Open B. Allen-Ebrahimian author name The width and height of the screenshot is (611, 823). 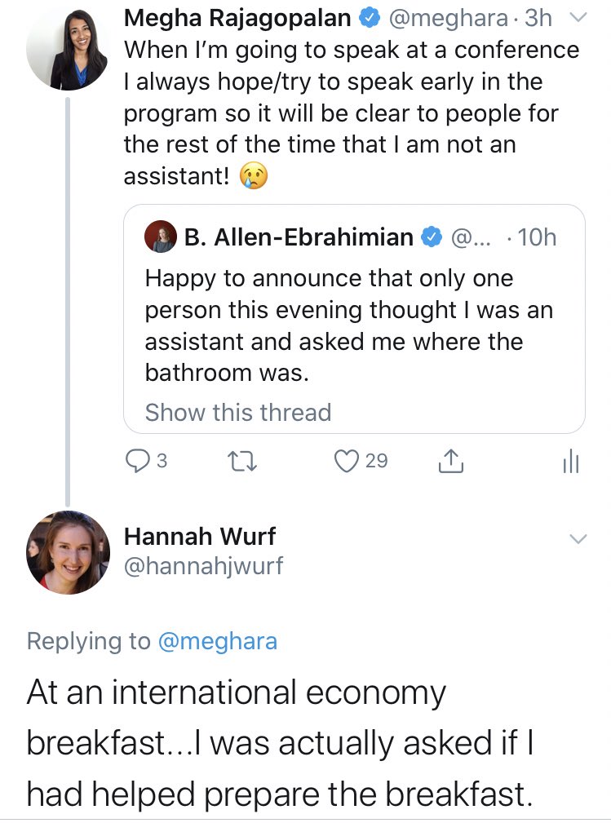(x=299, y=237)
